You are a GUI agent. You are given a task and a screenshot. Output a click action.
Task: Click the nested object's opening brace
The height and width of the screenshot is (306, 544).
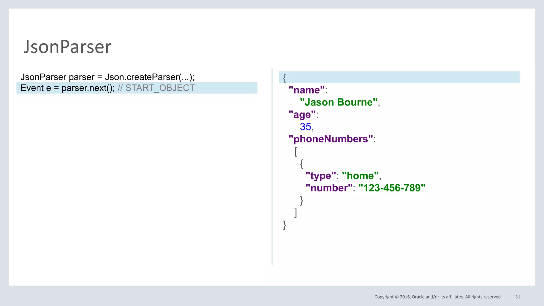pos(301,164)
